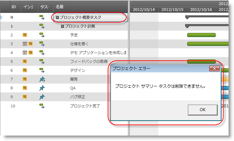This screenshot has height=141, width=234.
Task: Select the プロジェクト完了 task name
Action: [x=85, y=106]
